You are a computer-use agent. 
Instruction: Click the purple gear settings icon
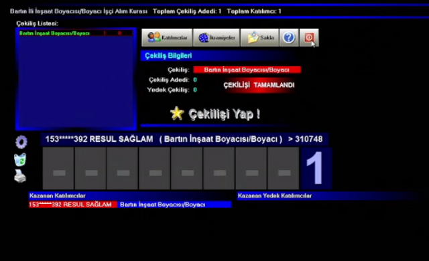(x=21, y=142)
